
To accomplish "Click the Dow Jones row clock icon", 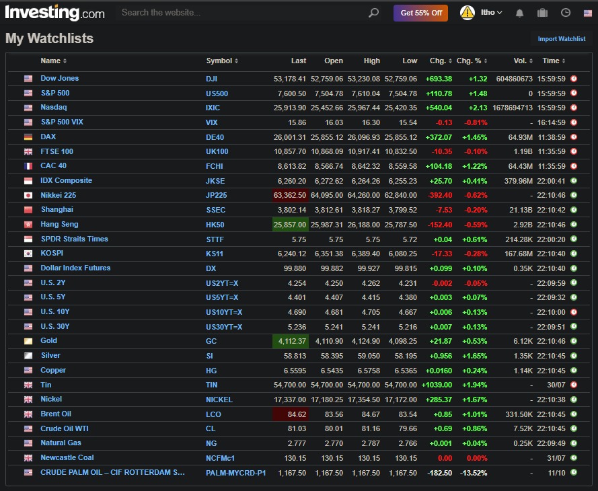I will pyautogui.click(x=574, y=79).
